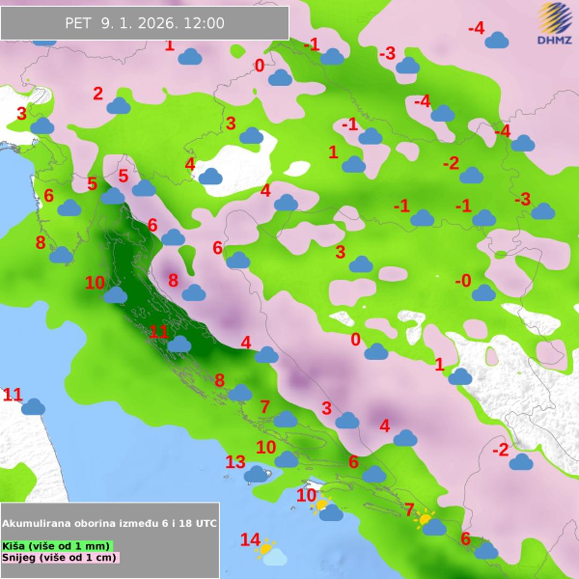Click the Akumulirana oborina legend title
This screenshot has width=579, height=579.
pos(110,523)
